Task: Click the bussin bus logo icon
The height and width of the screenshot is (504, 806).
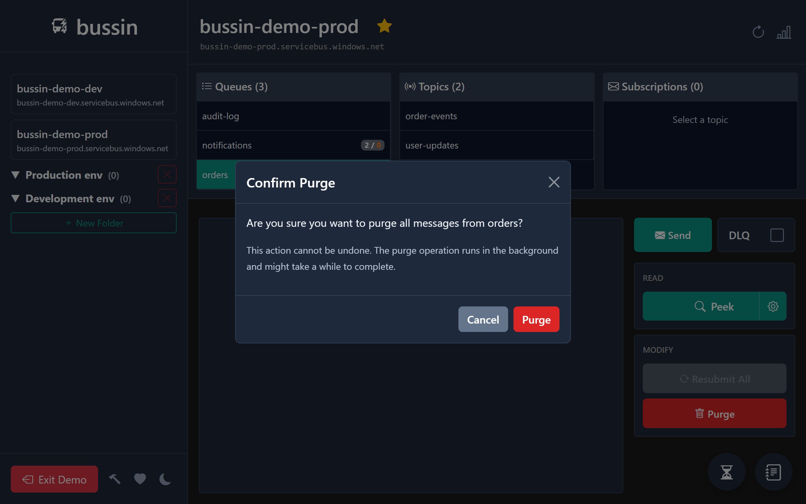Action: tap(59, 26)
